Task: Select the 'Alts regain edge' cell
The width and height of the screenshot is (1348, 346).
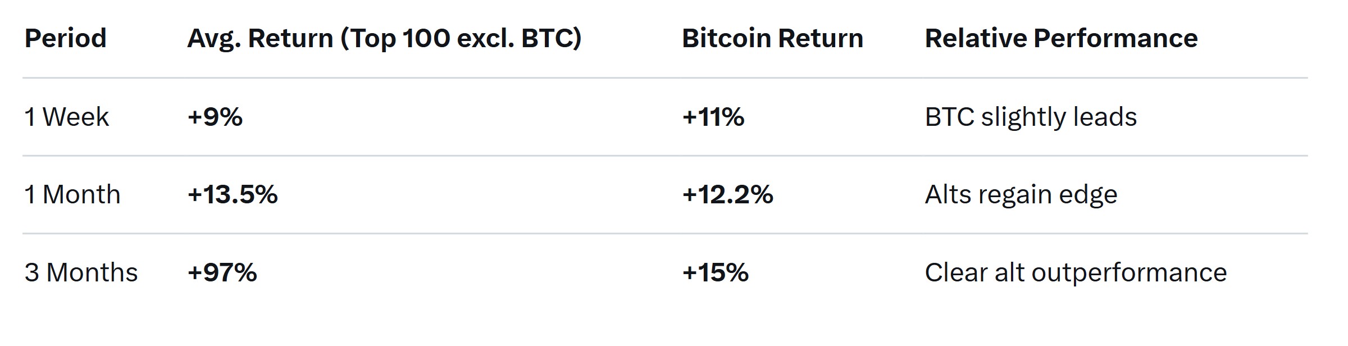Action: coord(1021,194)
